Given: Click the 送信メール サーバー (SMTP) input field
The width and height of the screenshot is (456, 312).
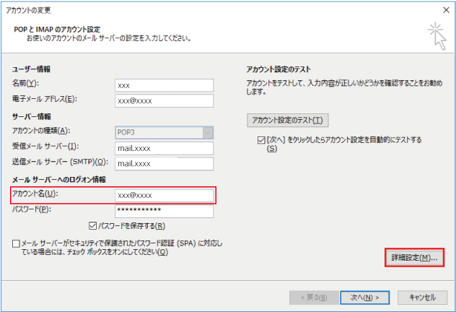Looking at the screenshot, I should point(164,163).
